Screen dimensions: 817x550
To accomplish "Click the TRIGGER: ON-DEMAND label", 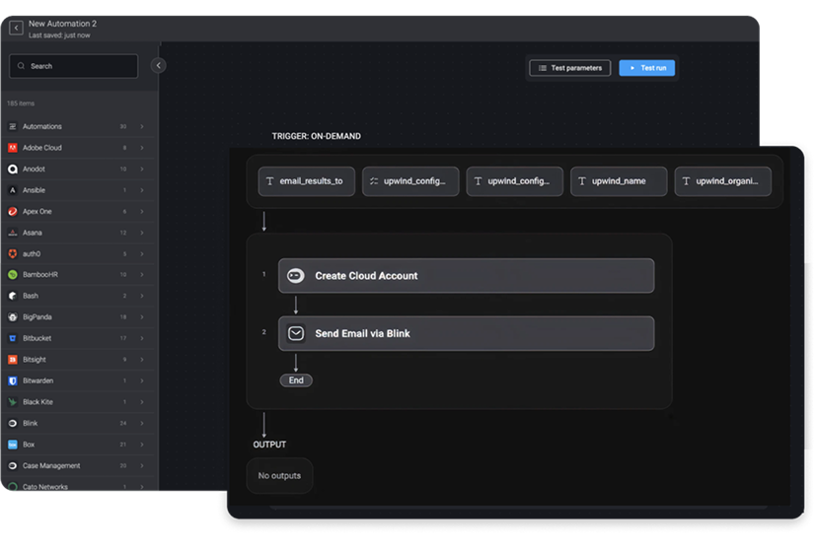I will coord(317,136).
